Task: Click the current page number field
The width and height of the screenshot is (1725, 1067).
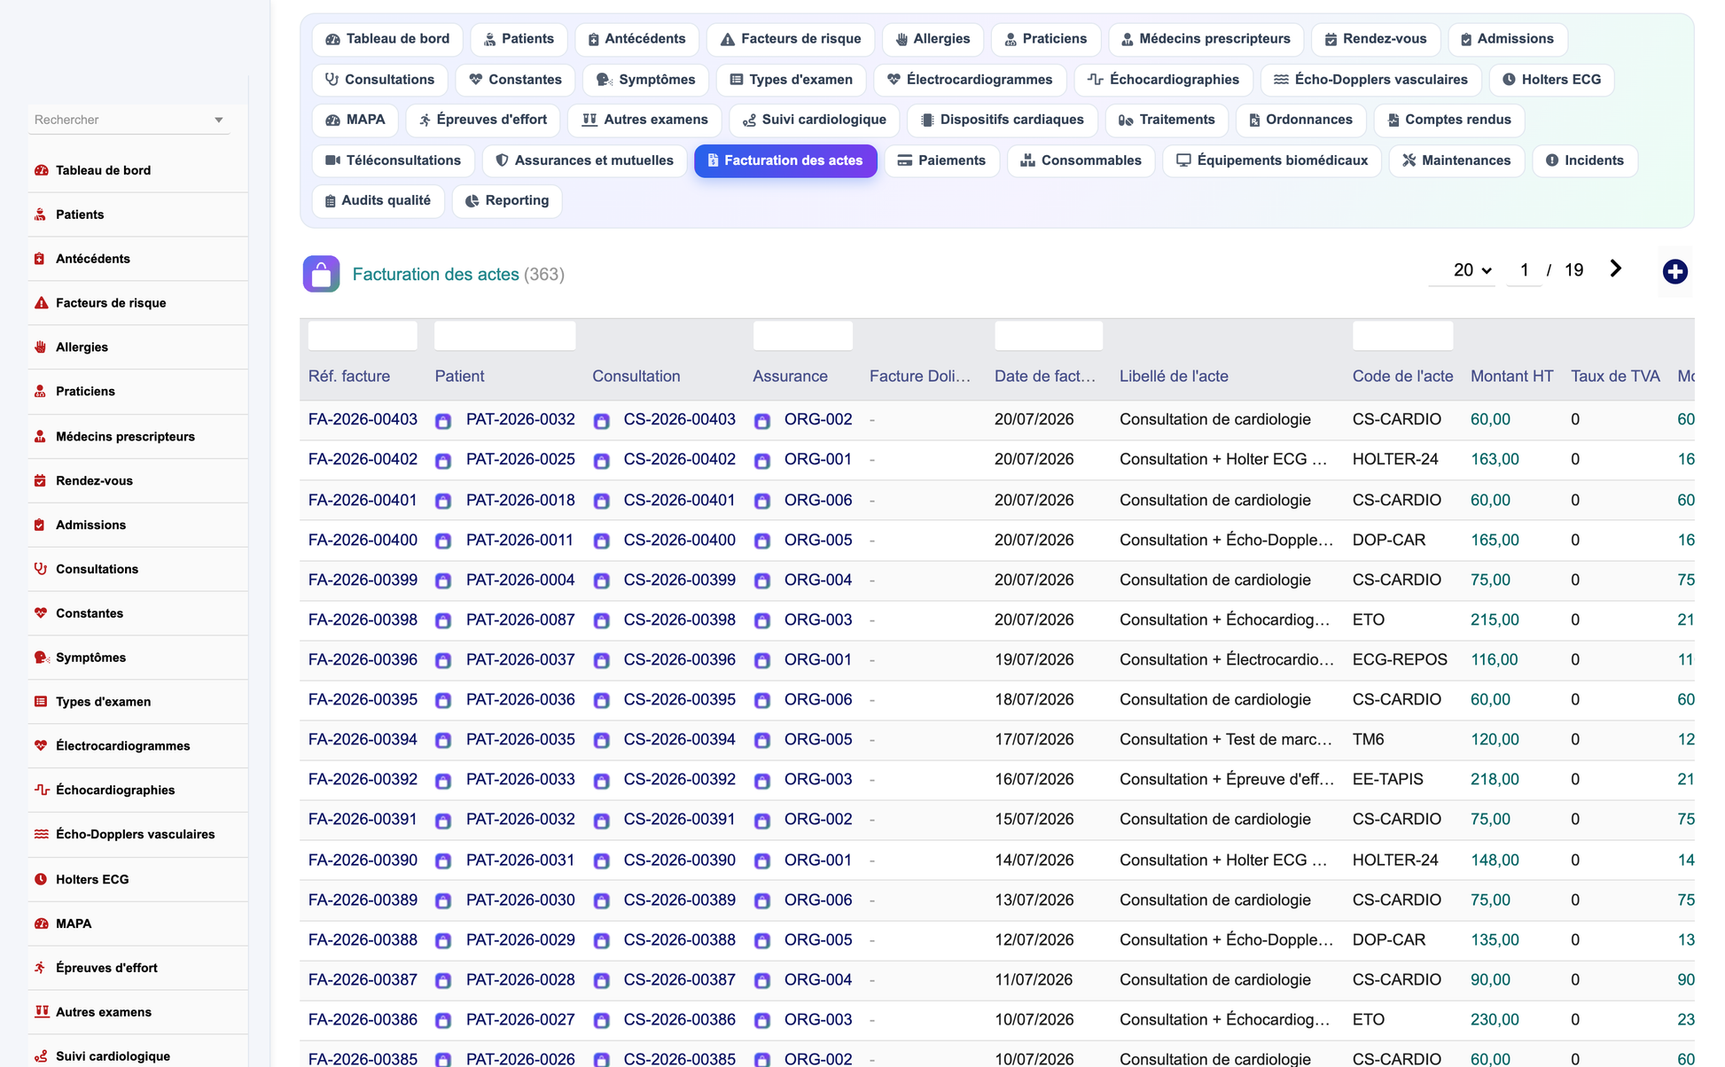Action: [1524, 270]
